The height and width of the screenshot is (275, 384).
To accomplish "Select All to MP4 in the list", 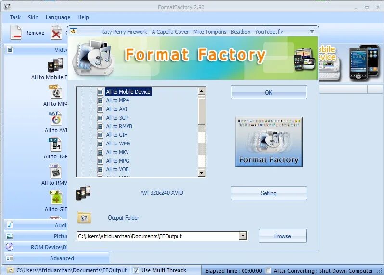I will 117,100.
